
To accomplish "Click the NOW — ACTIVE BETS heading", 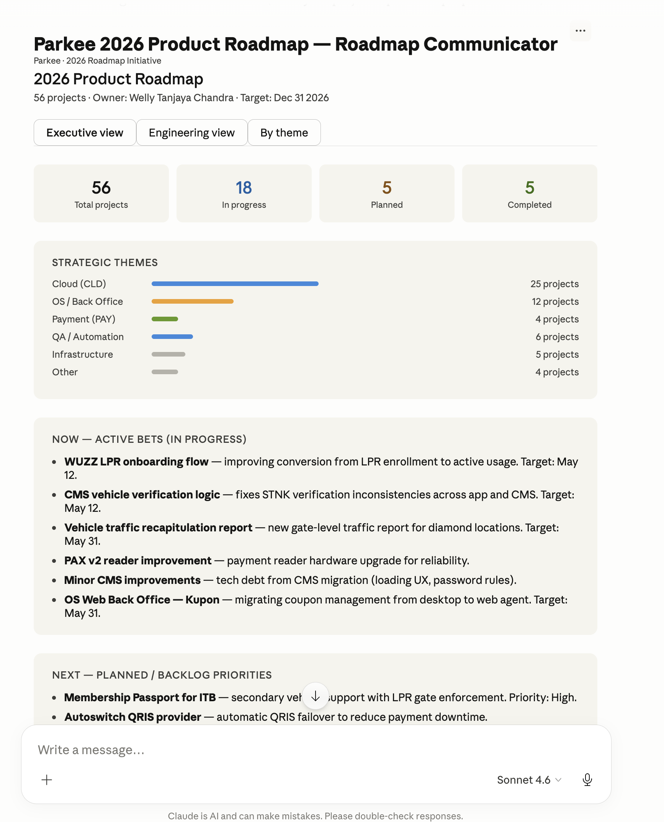I will (149, 439).
